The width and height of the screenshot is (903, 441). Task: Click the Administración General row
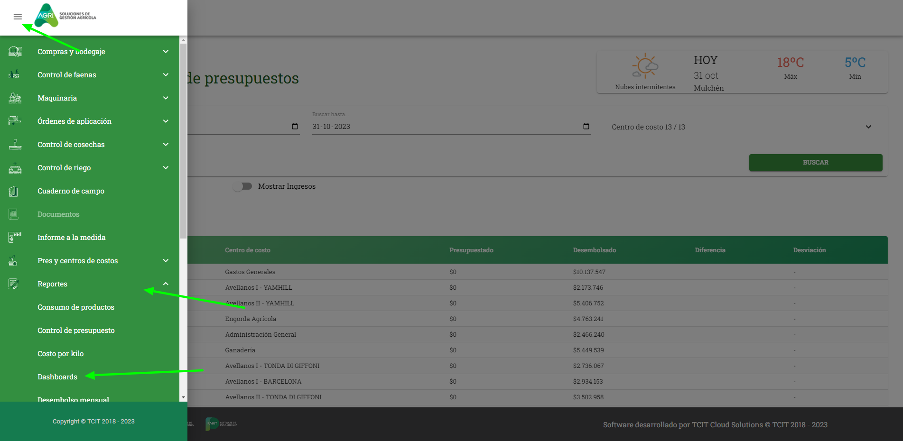pos(538,334)
